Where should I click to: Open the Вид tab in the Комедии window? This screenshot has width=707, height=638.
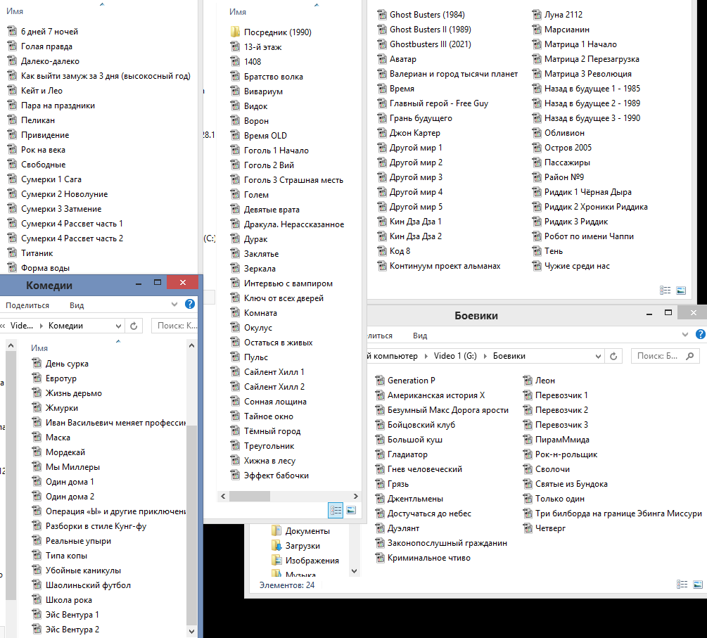(77, 305)
